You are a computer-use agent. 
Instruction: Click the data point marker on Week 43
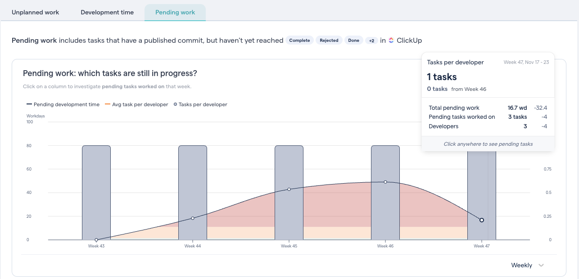[x=96, y=240]
